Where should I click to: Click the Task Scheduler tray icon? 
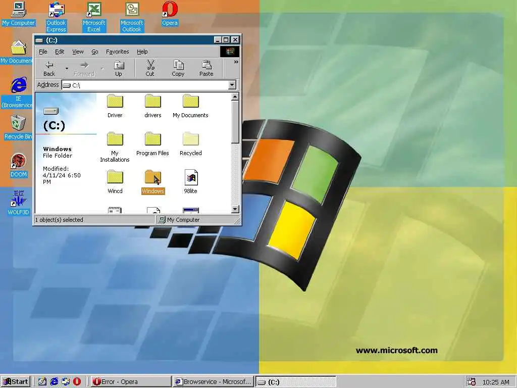coord(472,382)
